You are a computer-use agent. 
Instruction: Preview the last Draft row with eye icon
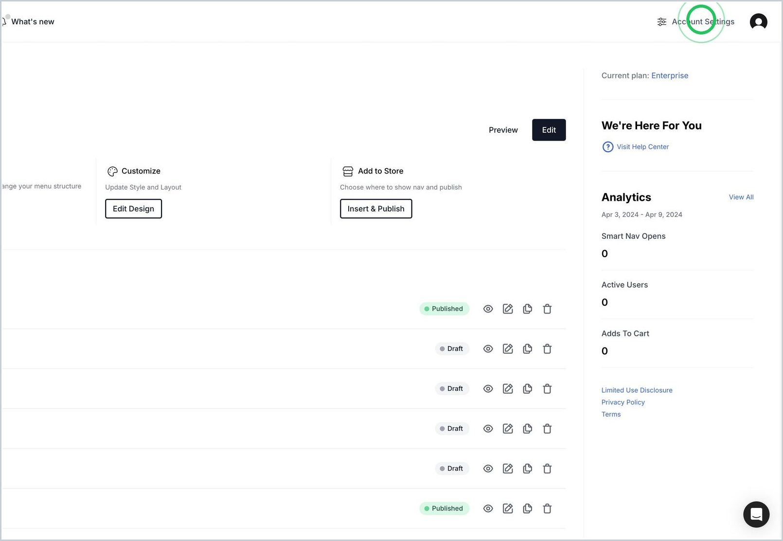pos(488,469)
